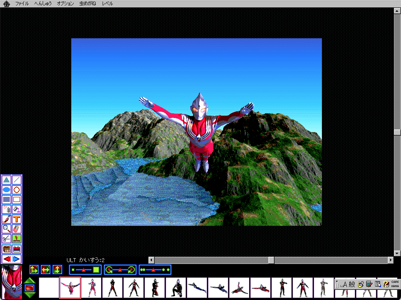The height and width of the screenshot is (300, 401).
Task: Select the flying arms-spread Ultraman stamp thumbnail
Action: [x=70, y=288]
